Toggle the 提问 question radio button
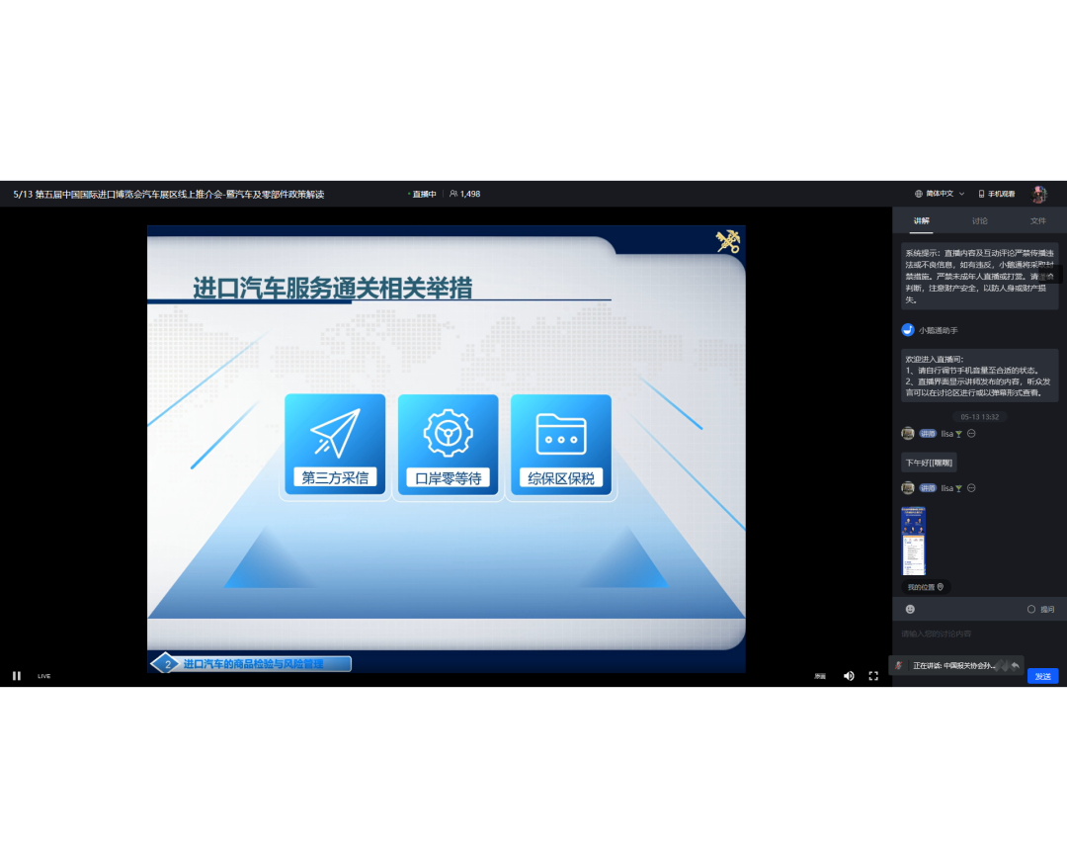Viewport: 1067px width, 845px height. (1031, 610)
